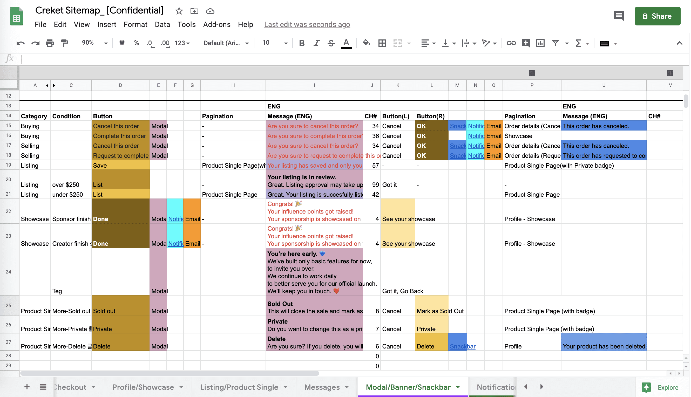
Task: Click Snackbar link in row 27
Action: coord(463,346)
